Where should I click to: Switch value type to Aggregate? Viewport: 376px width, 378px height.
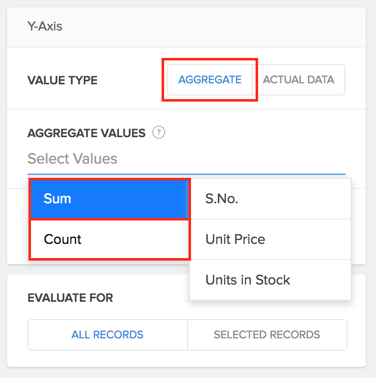210,80
